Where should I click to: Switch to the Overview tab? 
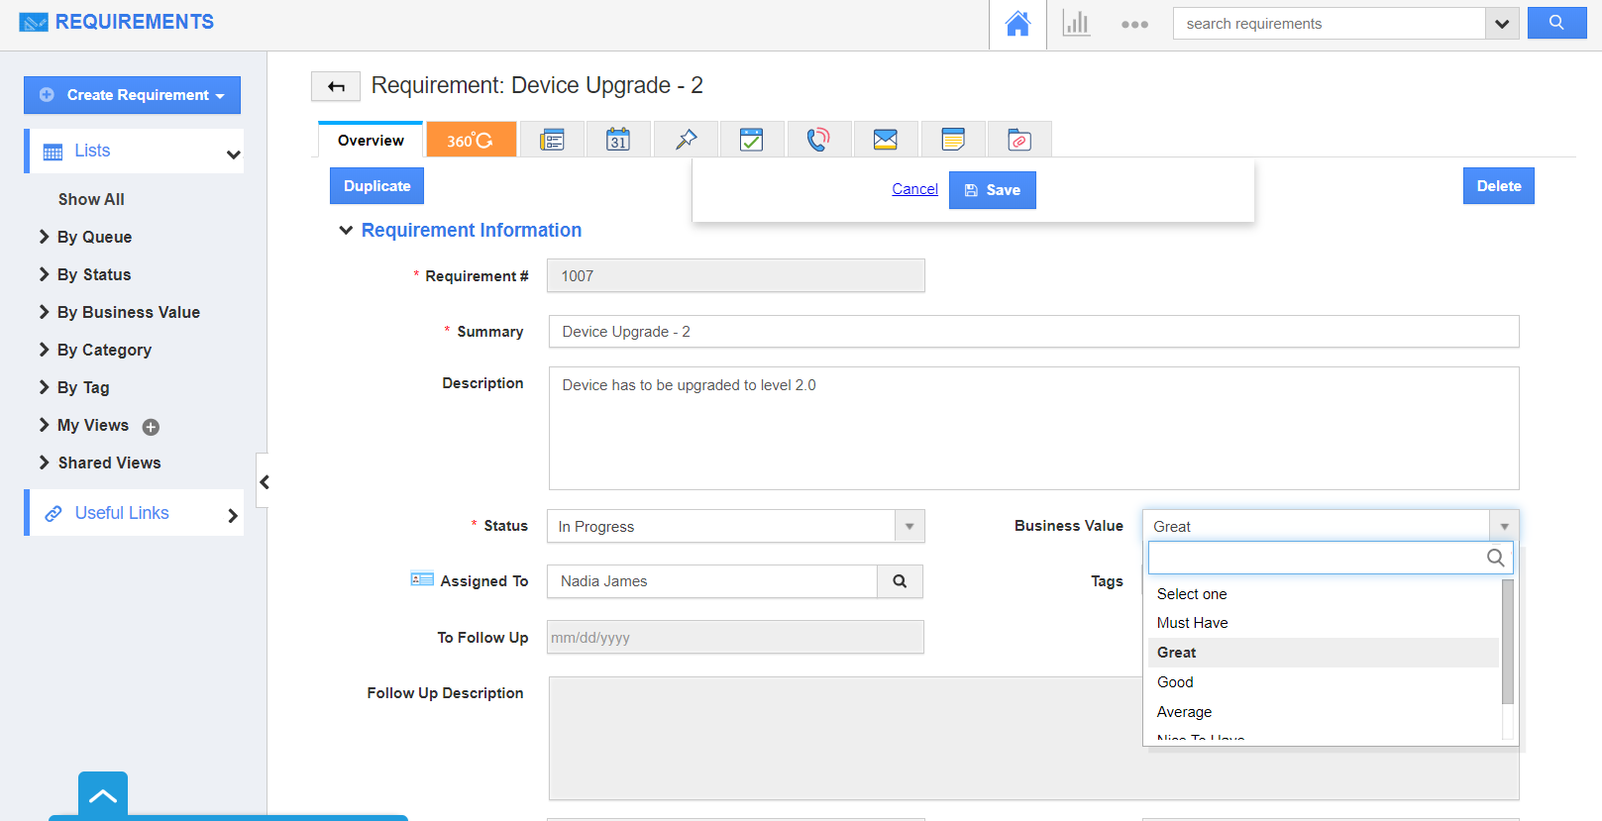(371, 140)
